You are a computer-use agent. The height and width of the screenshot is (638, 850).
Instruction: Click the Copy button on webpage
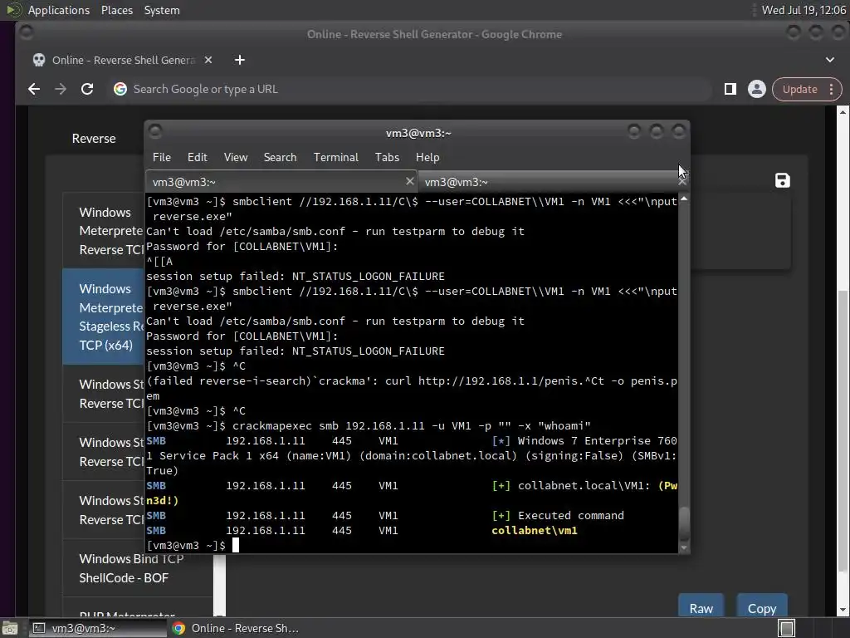pyautogui.click(x=762, y=606)
